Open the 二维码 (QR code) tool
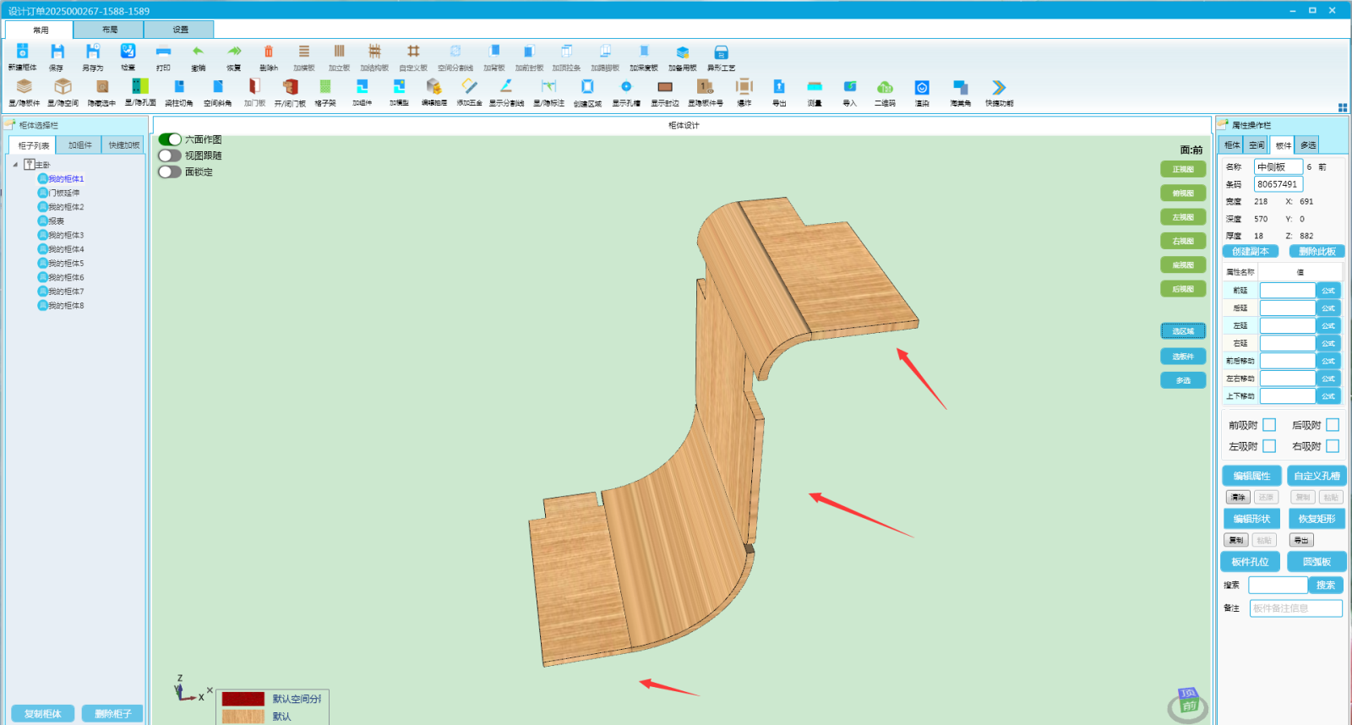1352x725 pixels. point(885,87)
